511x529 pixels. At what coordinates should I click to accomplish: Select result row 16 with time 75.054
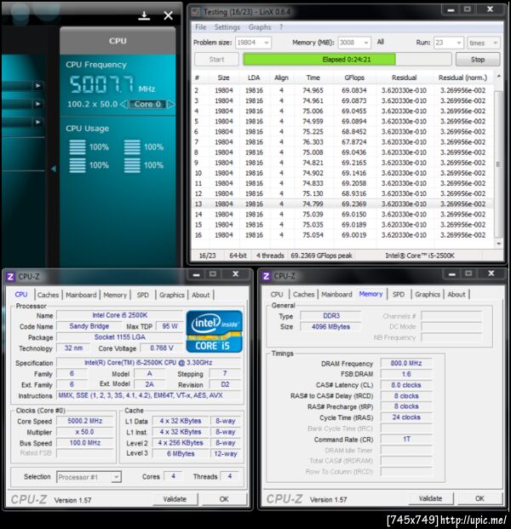[342, 235]
